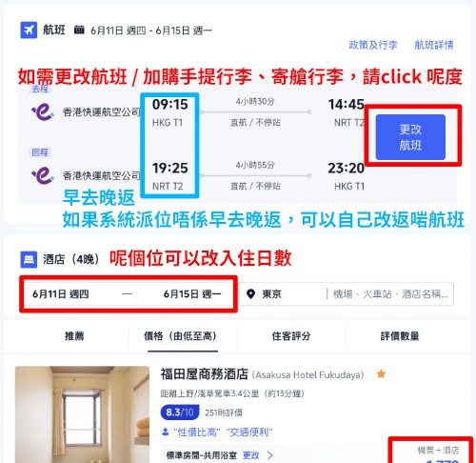Click the hotel star rating icon

point(381,374)
